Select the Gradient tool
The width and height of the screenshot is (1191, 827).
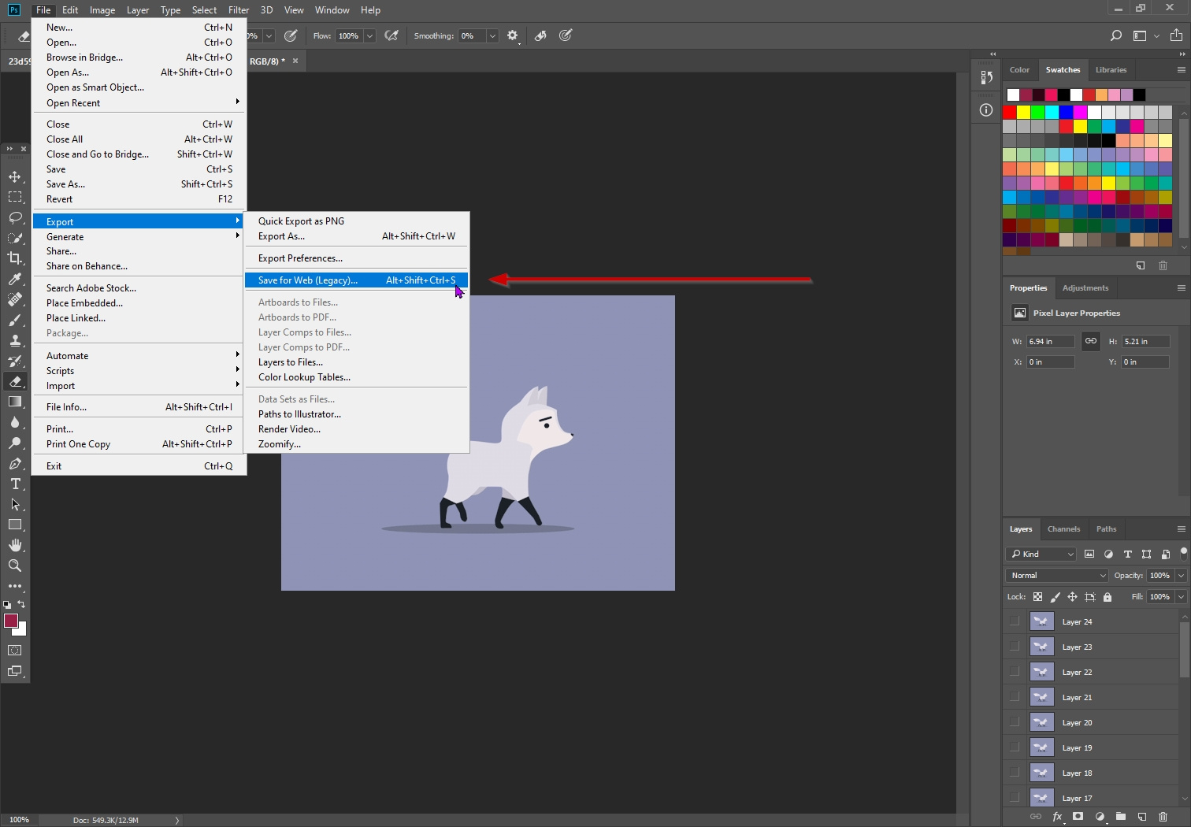[x=15, y=402]
